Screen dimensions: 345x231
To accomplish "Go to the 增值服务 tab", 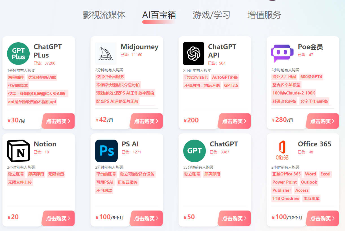I will 264,15.
